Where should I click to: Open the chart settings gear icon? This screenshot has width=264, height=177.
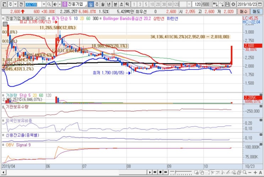click(x=233, y=4)
